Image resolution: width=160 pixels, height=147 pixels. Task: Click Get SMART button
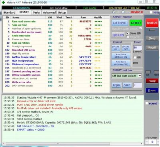[120, 23]
